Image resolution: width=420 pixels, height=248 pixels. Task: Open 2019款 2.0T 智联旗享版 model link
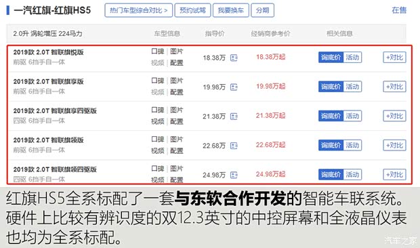coord(49,81)
